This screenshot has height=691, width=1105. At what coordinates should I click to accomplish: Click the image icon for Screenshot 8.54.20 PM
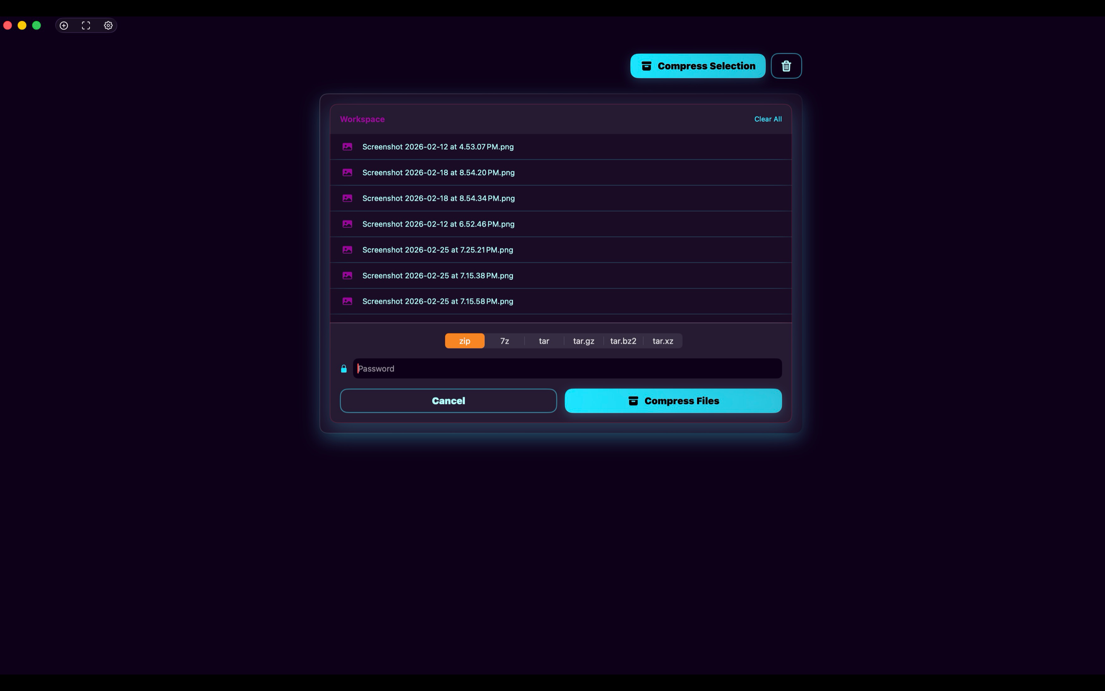348,172
